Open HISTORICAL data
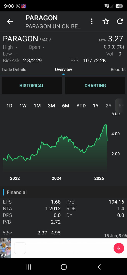The height and width of the screenshot is (275, 127). [x=32, y=86]
